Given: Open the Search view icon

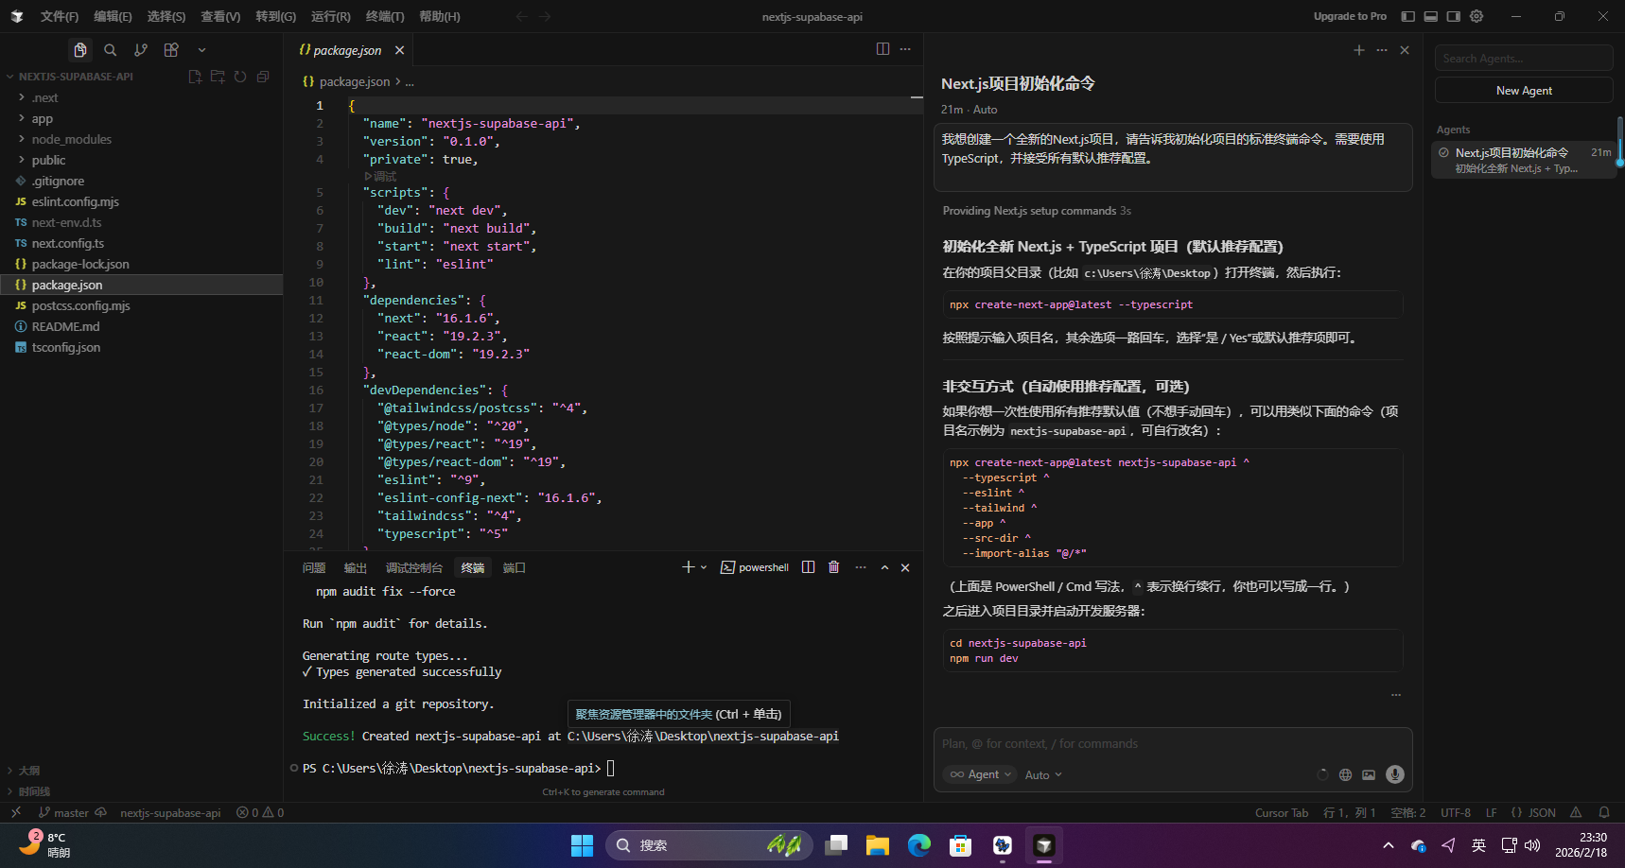Looking at the screenshot, I should (x=111, y=50).
